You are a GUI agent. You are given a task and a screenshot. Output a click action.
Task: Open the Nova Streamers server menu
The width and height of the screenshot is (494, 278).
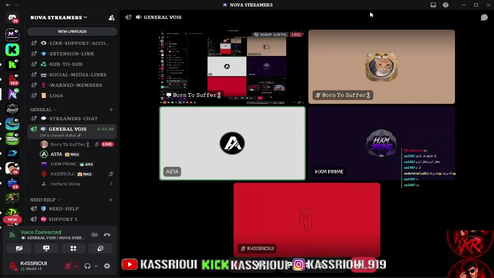pos(59,17)
